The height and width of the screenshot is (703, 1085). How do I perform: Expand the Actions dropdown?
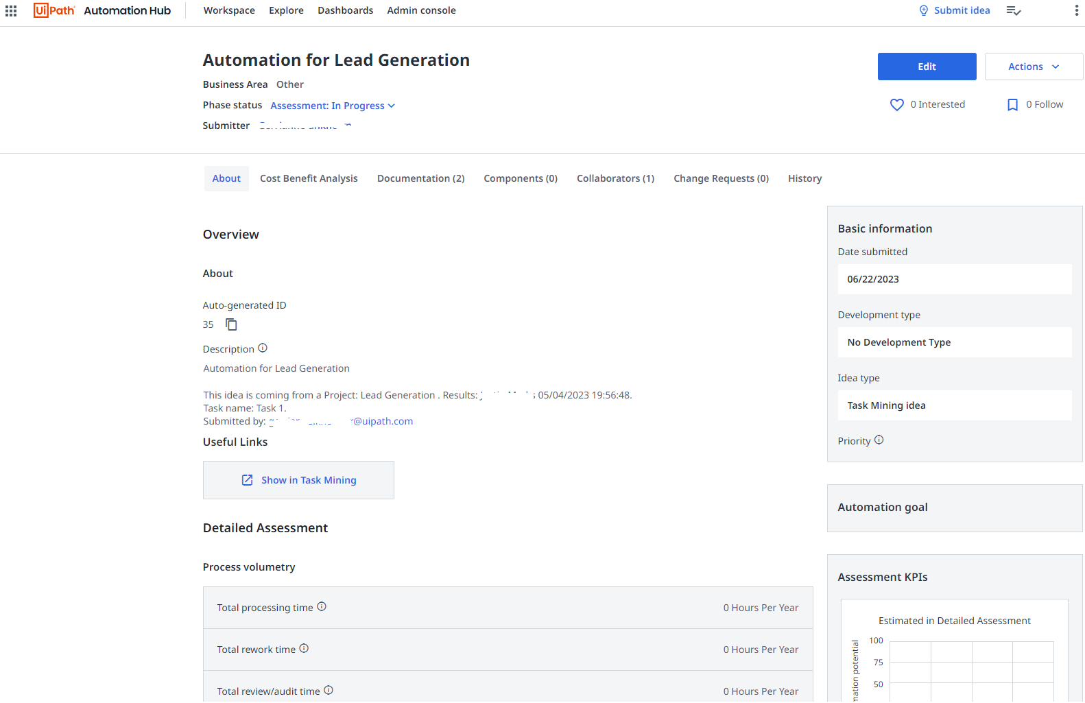click(x=1033, y=67)
